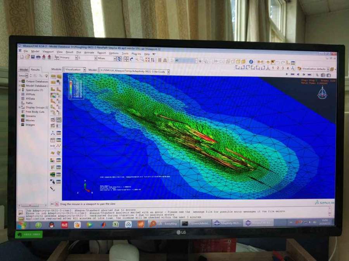Open the Session dropdown in Results tree

(x=26, y=76)
